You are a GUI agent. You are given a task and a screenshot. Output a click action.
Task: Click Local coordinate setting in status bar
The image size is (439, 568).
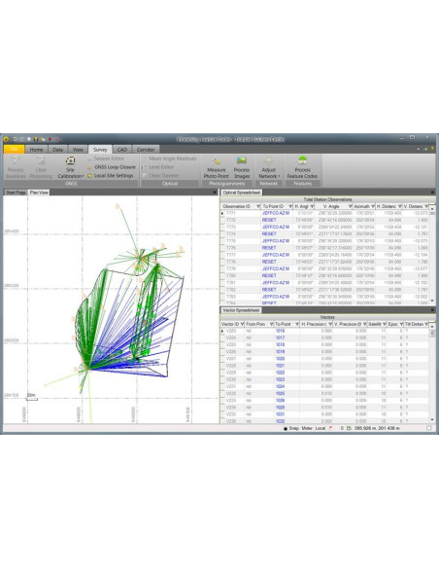tap(321, 428)
